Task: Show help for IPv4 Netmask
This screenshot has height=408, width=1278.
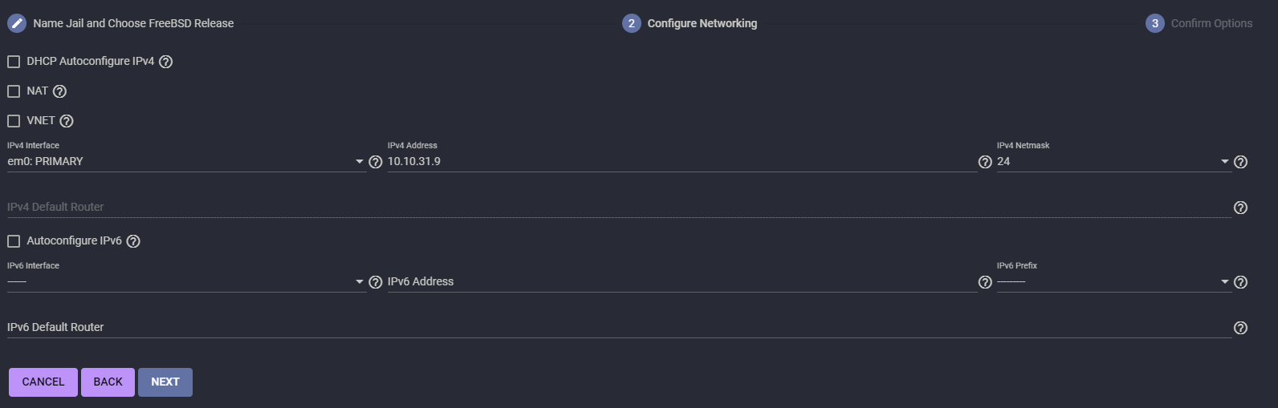Action: [1240, 162]
